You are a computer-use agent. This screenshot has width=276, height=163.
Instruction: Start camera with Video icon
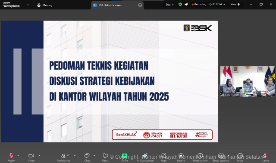click(x=31, y=156)
